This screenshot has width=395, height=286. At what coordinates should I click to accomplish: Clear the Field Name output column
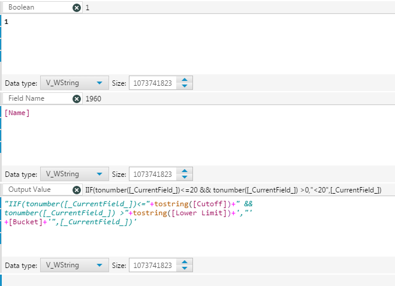pyautogui.click(x=77, y=99)
